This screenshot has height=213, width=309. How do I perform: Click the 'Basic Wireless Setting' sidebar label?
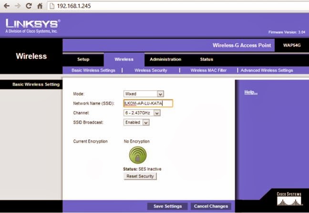[36, 84]
